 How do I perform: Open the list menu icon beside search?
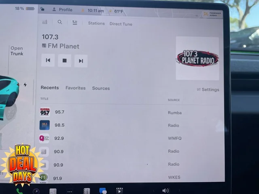click(x=75, y=23)
